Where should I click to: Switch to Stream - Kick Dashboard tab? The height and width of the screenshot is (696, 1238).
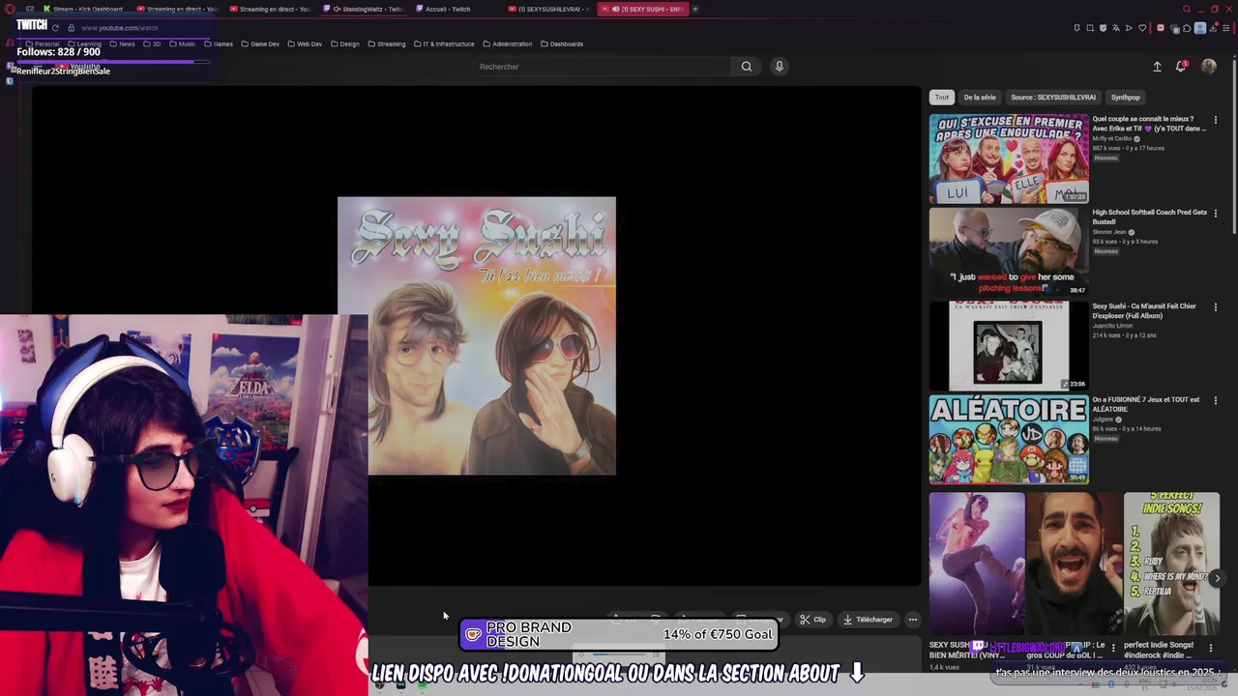click(x=82, y=9)
